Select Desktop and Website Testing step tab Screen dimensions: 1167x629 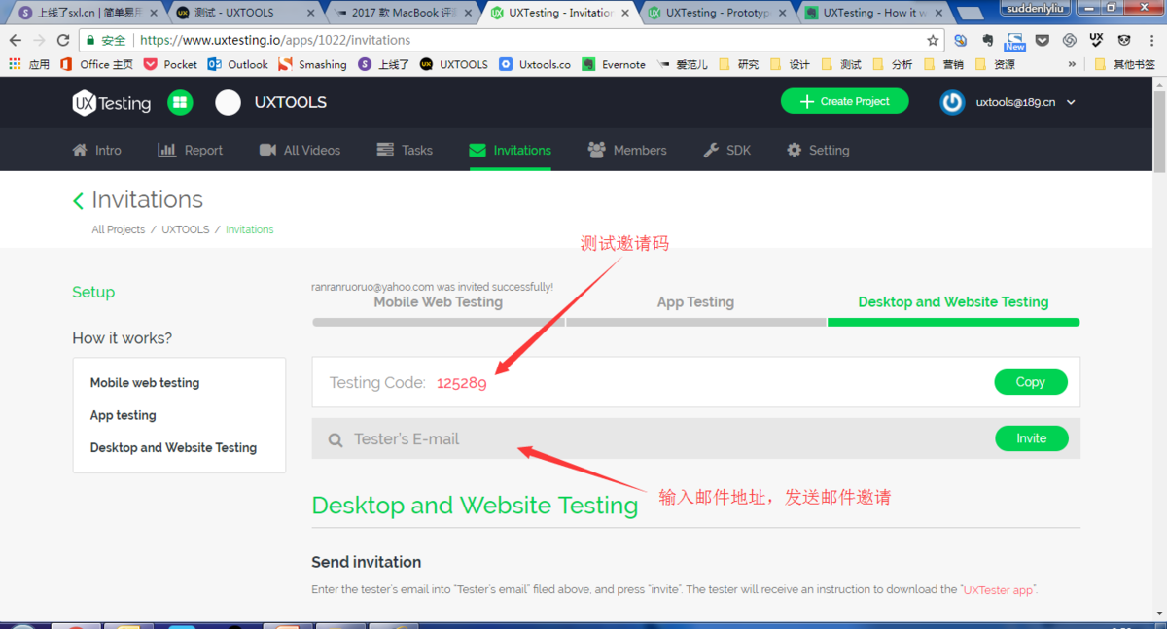point(953,302)
